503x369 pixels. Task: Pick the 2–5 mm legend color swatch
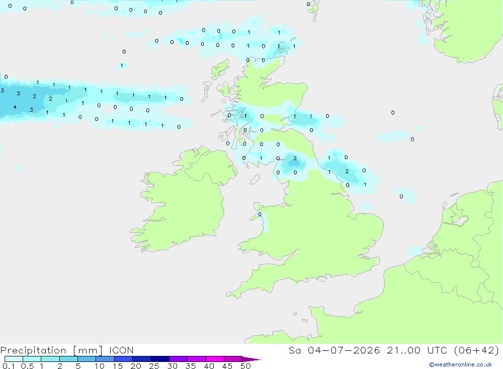68,359
